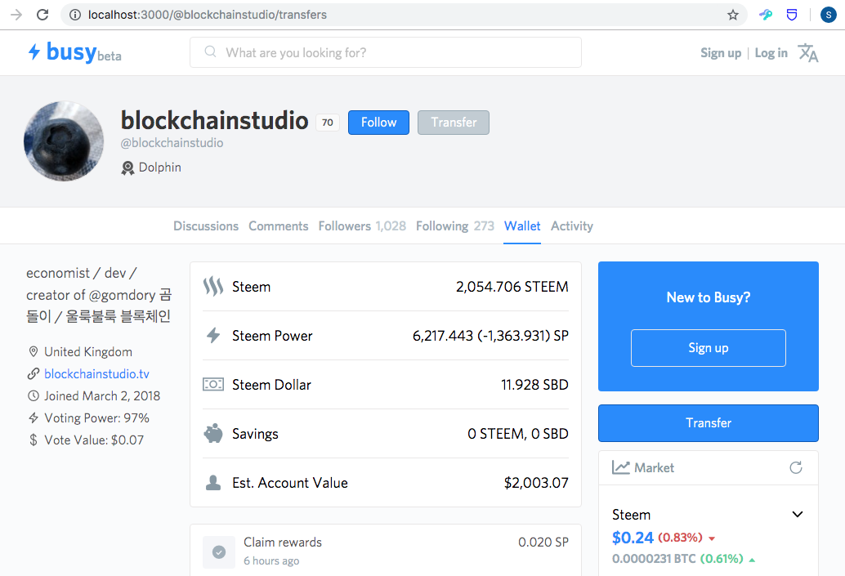Click the reputation badge 70

coord(327,123)
